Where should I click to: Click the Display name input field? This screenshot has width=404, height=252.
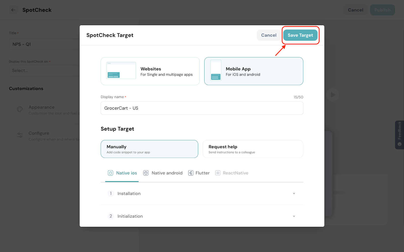202,108
